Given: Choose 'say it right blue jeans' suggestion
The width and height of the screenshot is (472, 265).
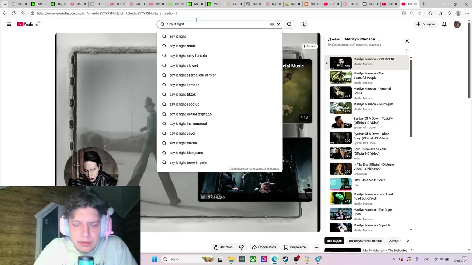Looking at the screenshot, I should tap(220, 153).
